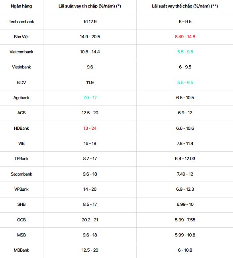
Task: Click Techcombank's Từ 12.9 rate cell
Action: click(90, 21)
